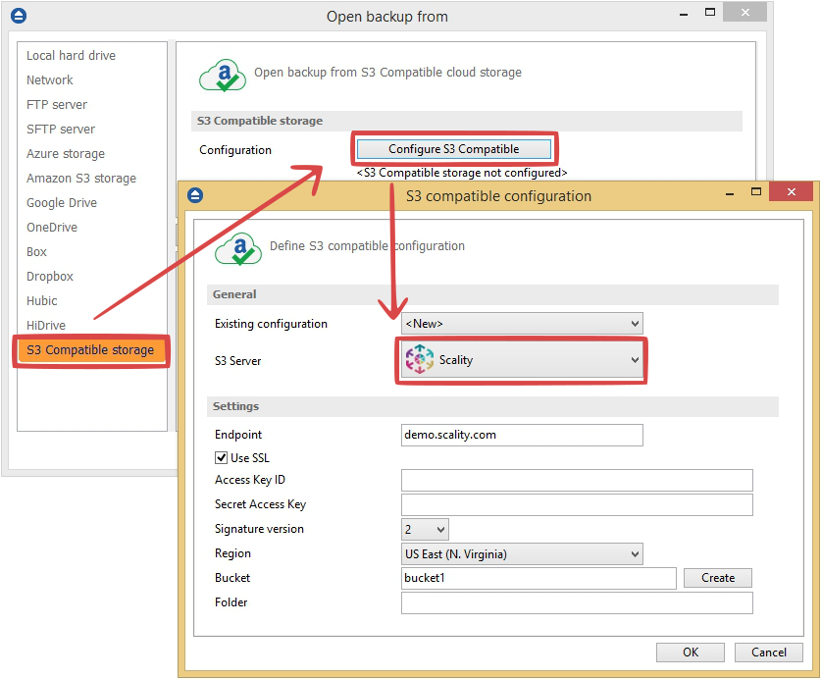Viewport: 821px width, 679px height.
Task: Select Hubic source
Action: 42,301
